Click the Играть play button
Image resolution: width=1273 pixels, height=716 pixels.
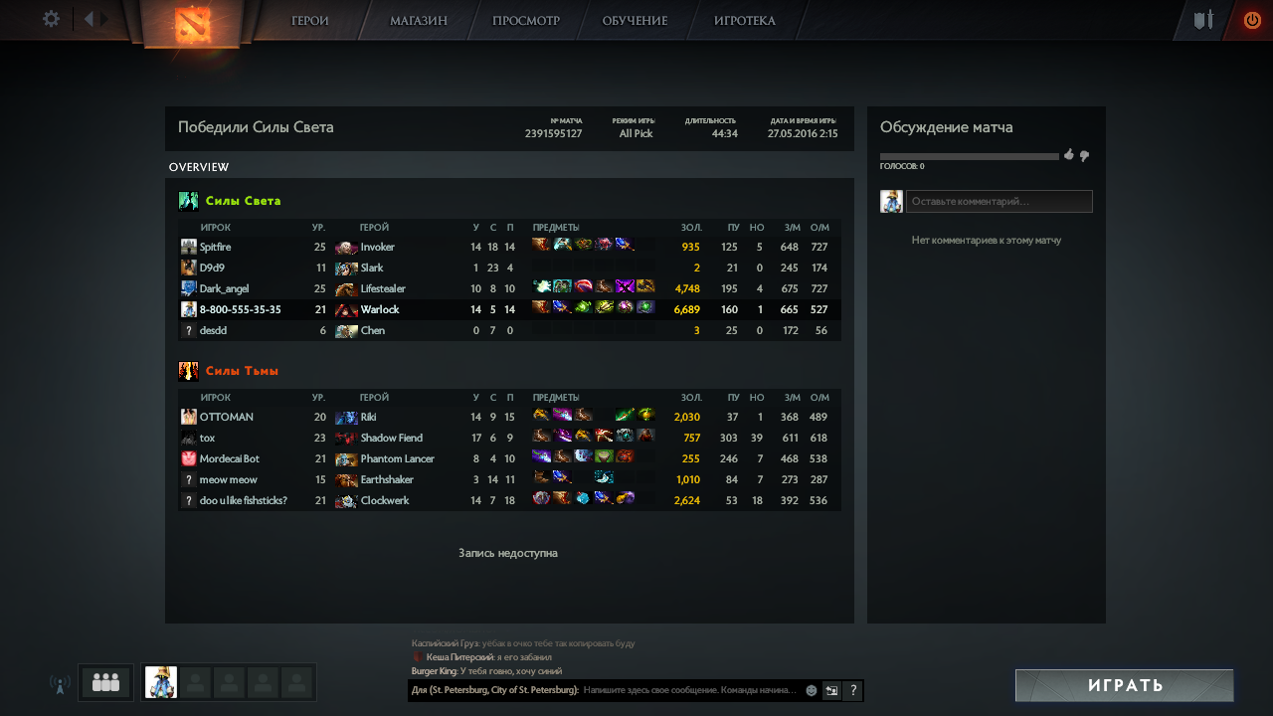(x=1125, y=685)
